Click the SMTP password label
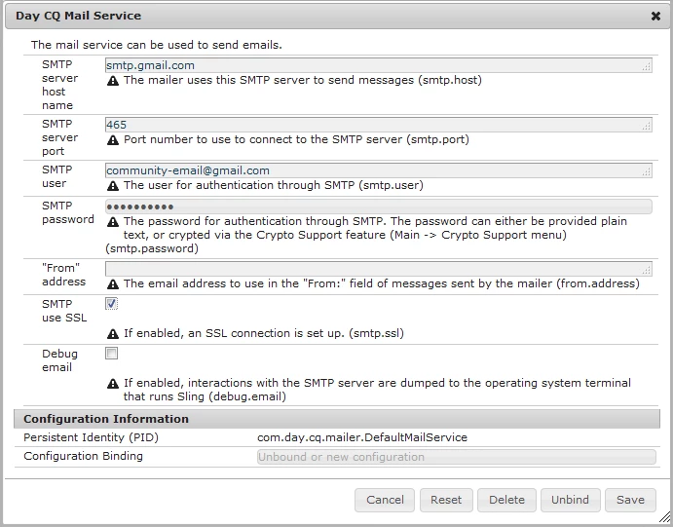 (68, 212)
